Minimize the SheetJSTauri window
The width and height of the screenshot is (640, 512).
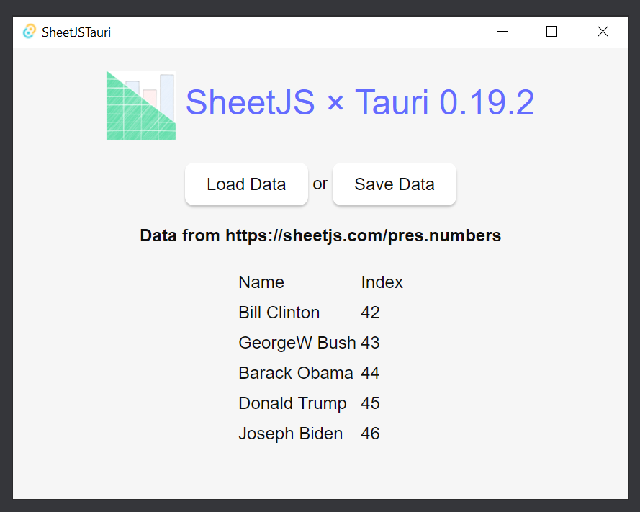tap(502, 32)
